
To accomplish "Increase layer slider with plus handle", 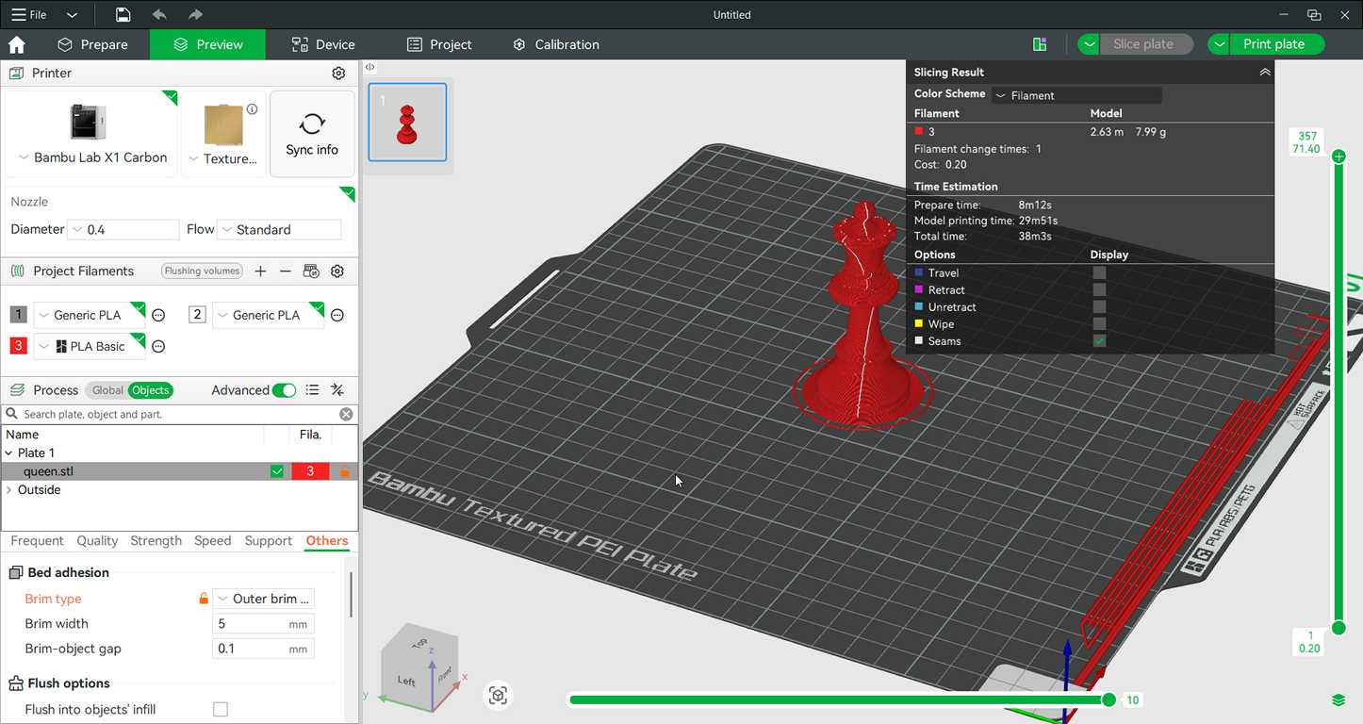I will pos(1338,156).
